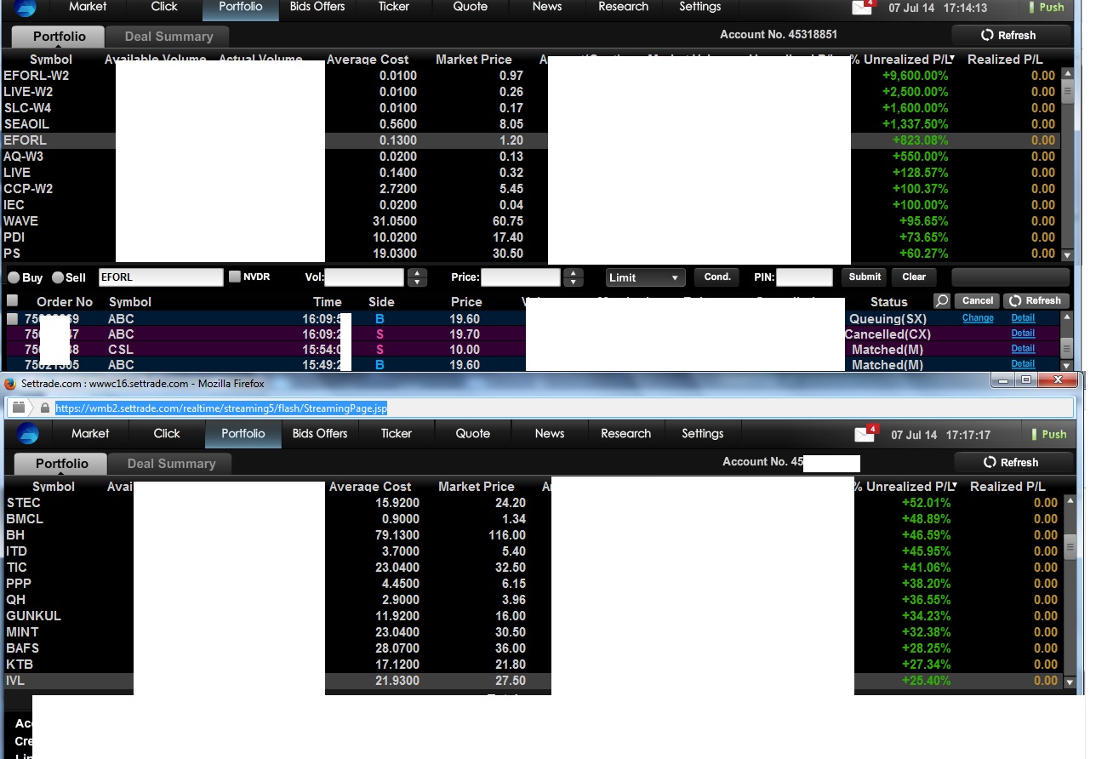Select the EFORL-W2 row in portfolio
This screenshot has height=759, width=1113.
coord(530,76)
